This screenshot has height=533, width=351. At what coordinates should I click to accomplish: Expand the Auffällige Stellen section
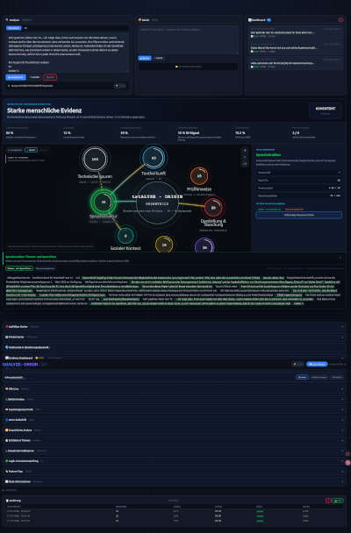coord(174,326)
